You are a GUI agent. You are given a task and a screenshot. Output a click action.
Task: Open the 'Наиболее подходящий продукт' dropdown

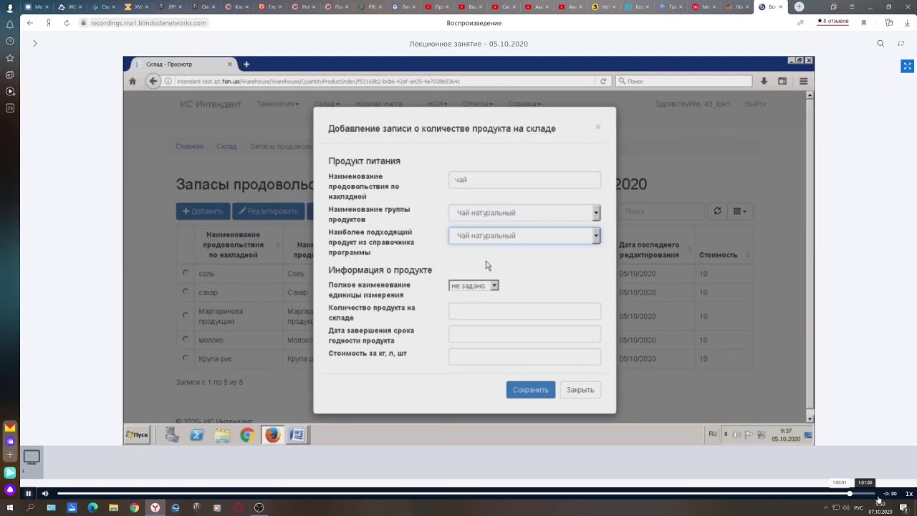[524, 236]
